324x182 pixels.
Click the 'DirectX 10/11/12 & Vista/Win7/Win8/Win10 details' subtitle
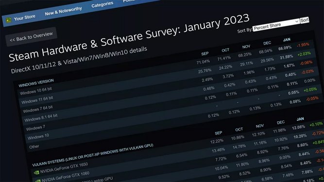point(79,60)
